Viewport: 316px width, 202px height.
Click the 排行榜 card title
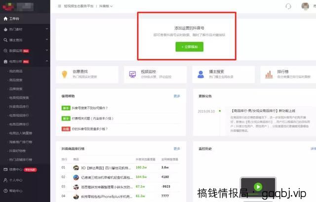[283, 72]
